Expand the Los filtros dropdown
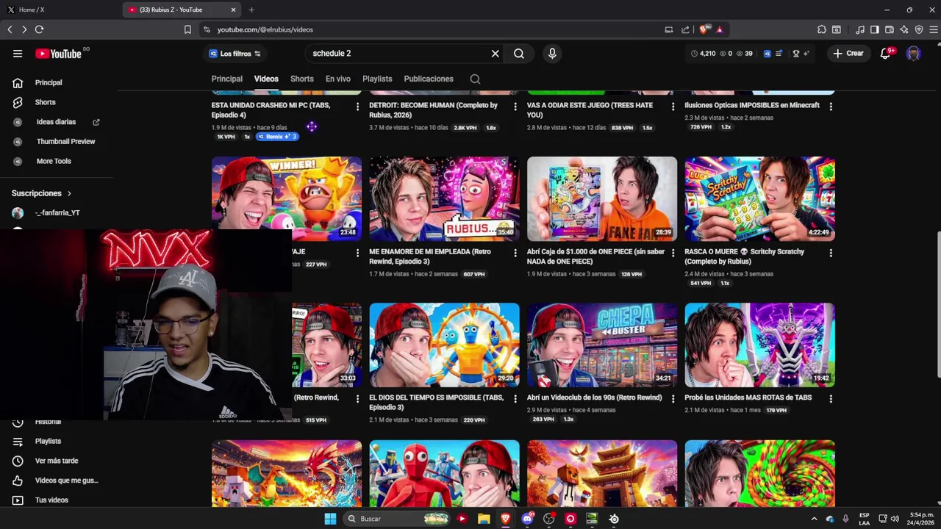 tap(235, 54)
